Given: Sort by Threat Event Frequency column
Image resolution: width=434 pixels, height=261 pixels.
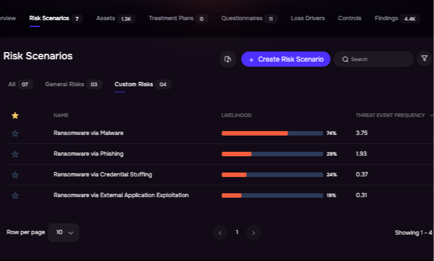Looking at the screenshot, I should coord(390,115).
